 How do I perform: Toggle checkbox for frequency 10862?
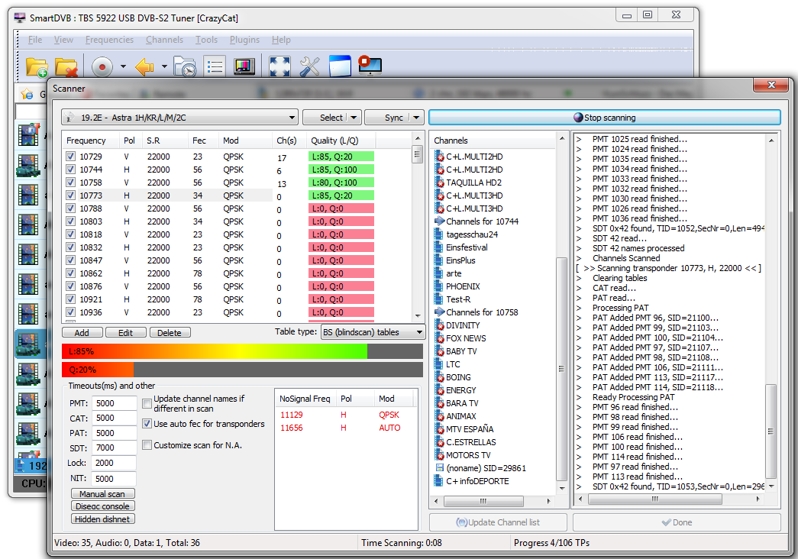[x=71, y=273]
